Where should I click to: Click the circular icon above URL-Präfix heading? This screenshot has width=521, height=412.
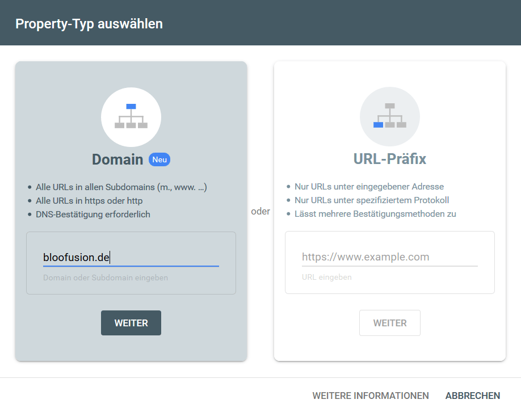390,117
